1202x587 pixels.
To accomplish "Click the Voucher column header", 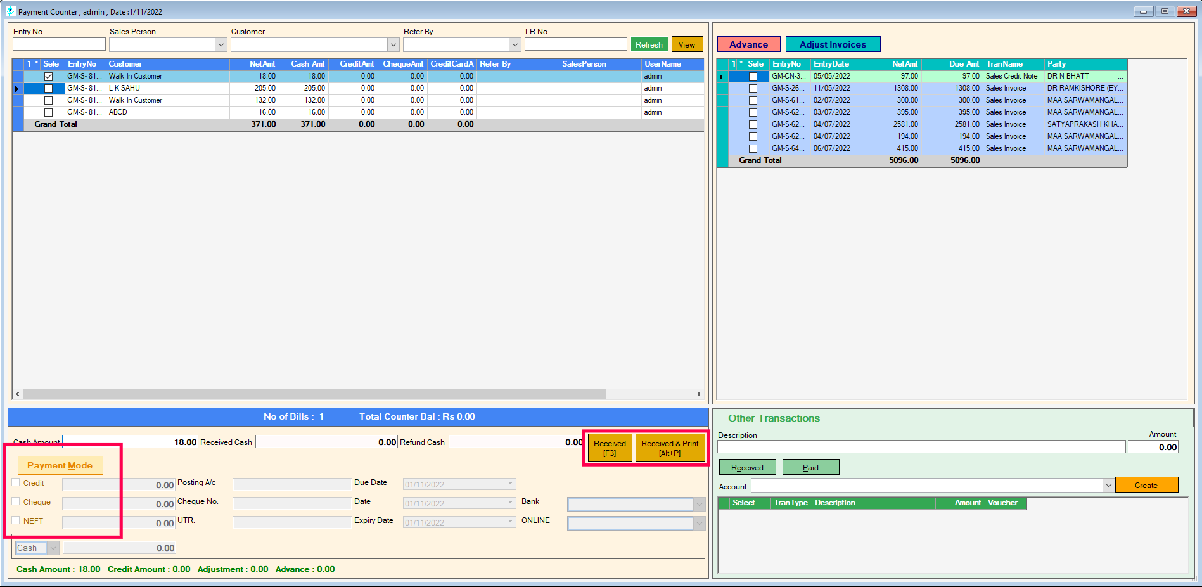I will point(1005,503).
